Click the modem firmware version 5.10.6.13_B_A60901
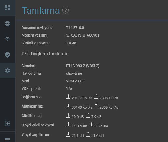 point(82,35)
